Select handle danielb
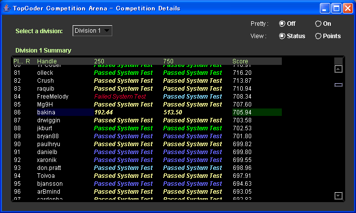This screenshot has height=213, width=356. [x=47, y=152]
